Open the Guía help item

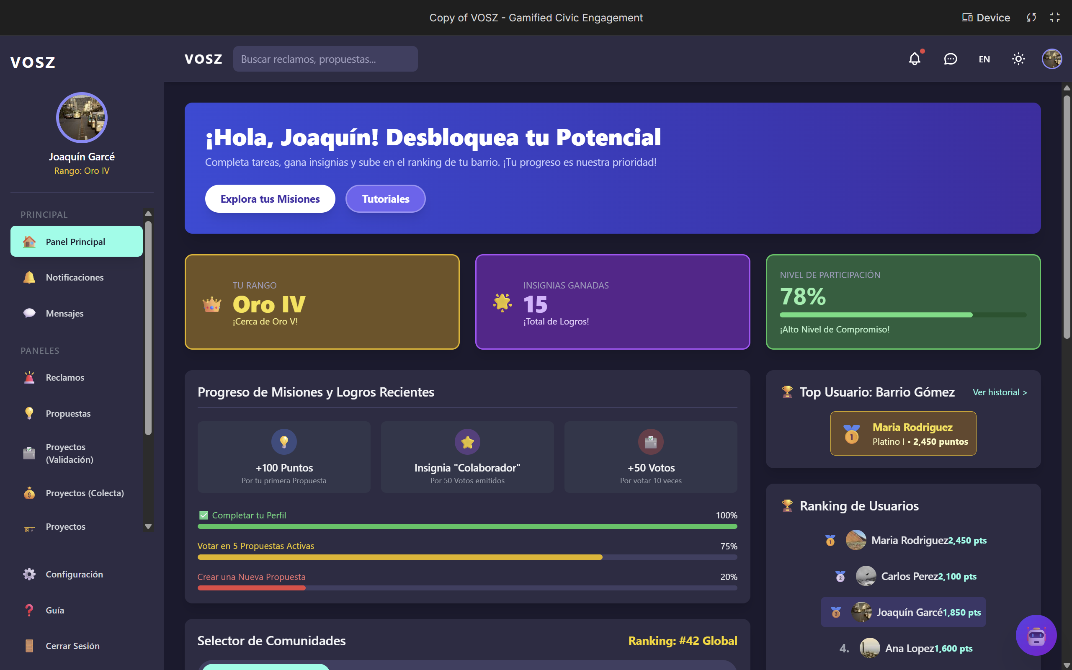point(82,610)
